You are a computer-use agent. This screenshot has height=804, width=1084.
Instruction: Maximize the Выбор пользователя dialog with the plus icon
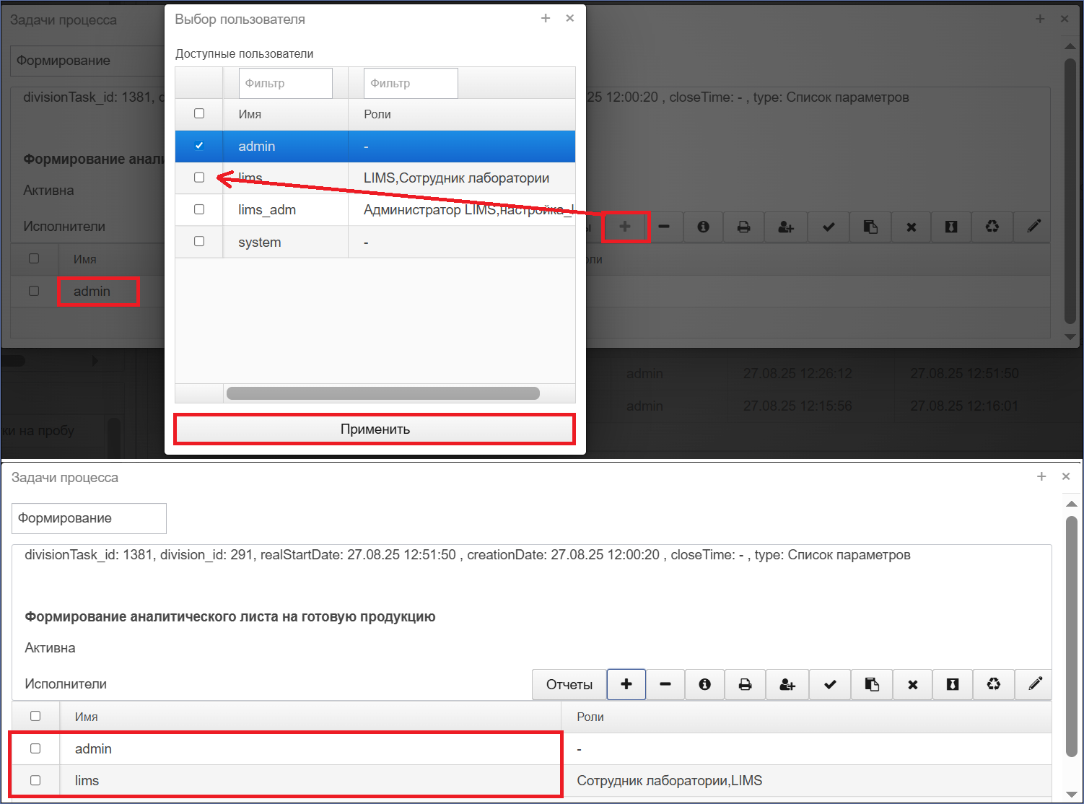click(546, 19)
